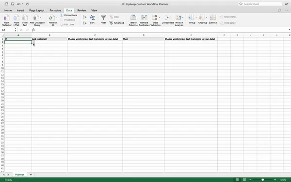291x182 pixels.
Task: Click the Group rows icon
Action: pyautogui.click(x=191, y=17)
